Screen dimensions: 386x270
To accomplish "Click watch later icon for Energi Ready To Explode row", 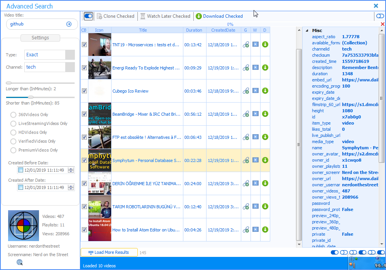I will tap(256, 67).
